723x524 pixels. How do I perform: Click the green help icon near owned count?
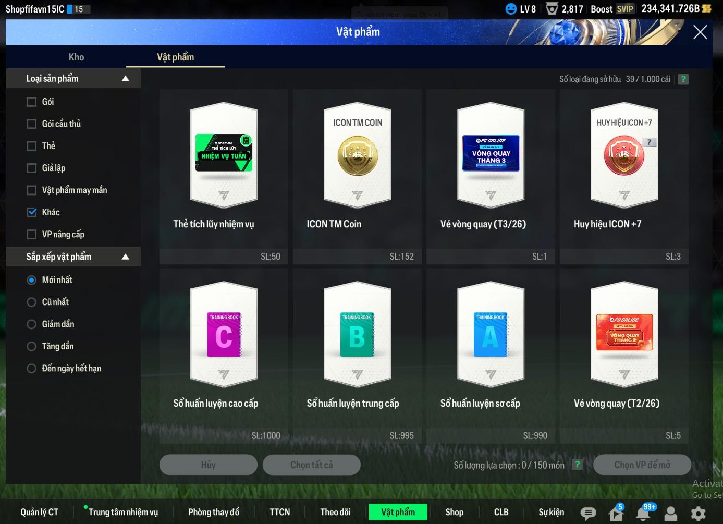coord(683,79)
